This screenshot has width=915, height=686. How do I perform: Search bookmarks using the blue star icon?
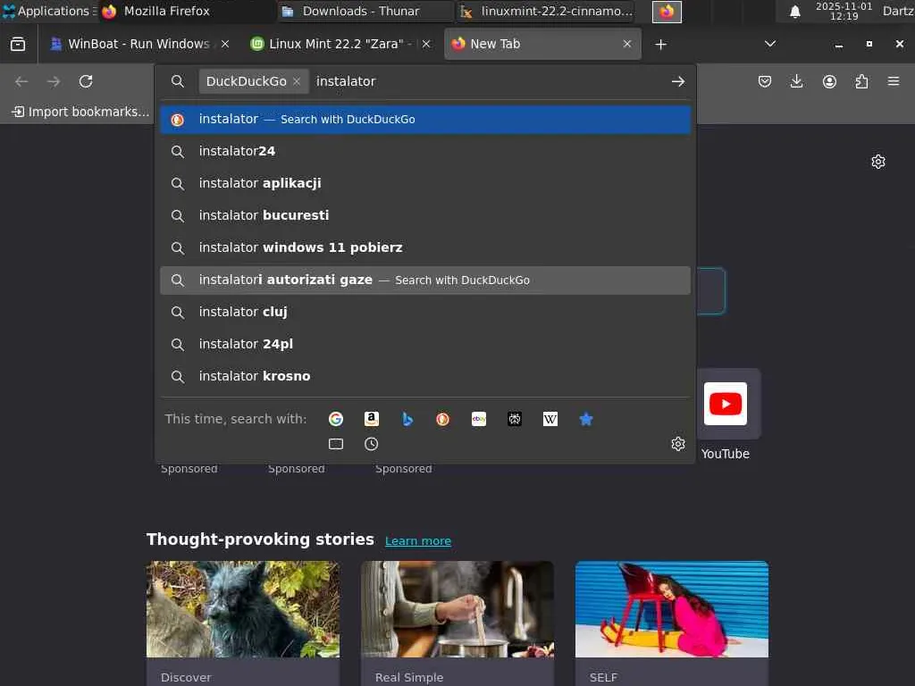586,419
